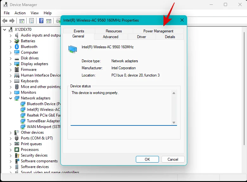
Task: Click the Properties toolbar icon
Action: (x=31, y=21)
